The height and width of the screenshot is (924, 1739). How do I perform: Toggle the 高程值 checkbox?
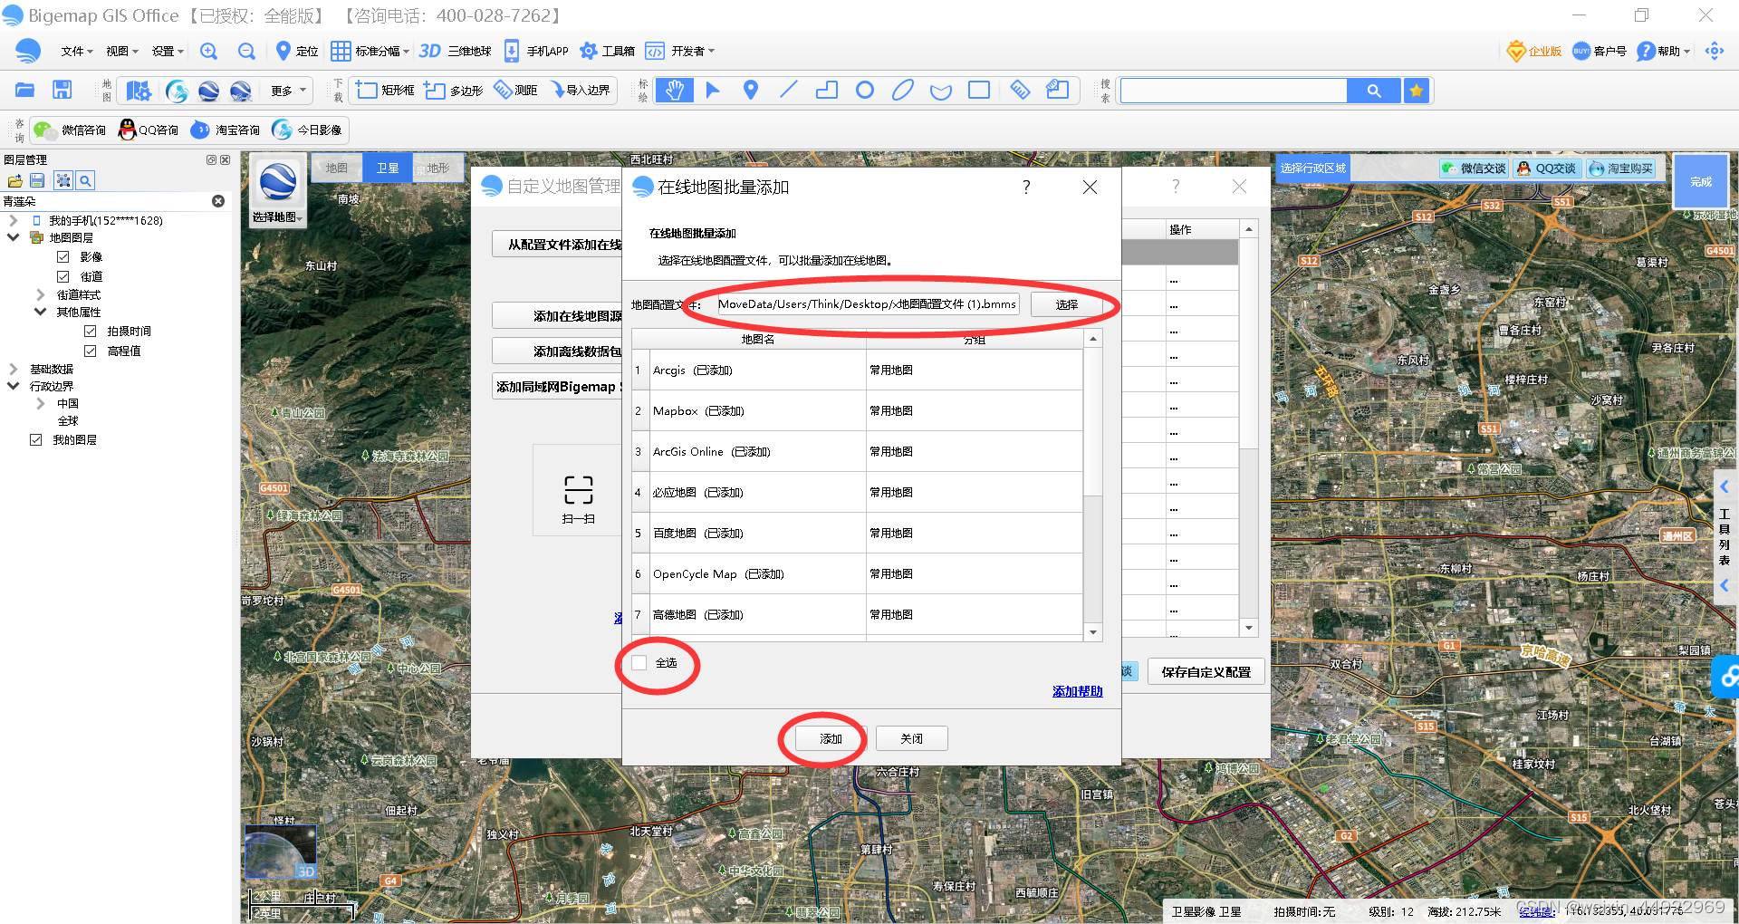(91, 351)
